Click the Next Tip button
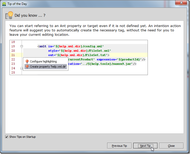Image resolution: width=190 pixels, height=154 pixels. coord(145,146)
